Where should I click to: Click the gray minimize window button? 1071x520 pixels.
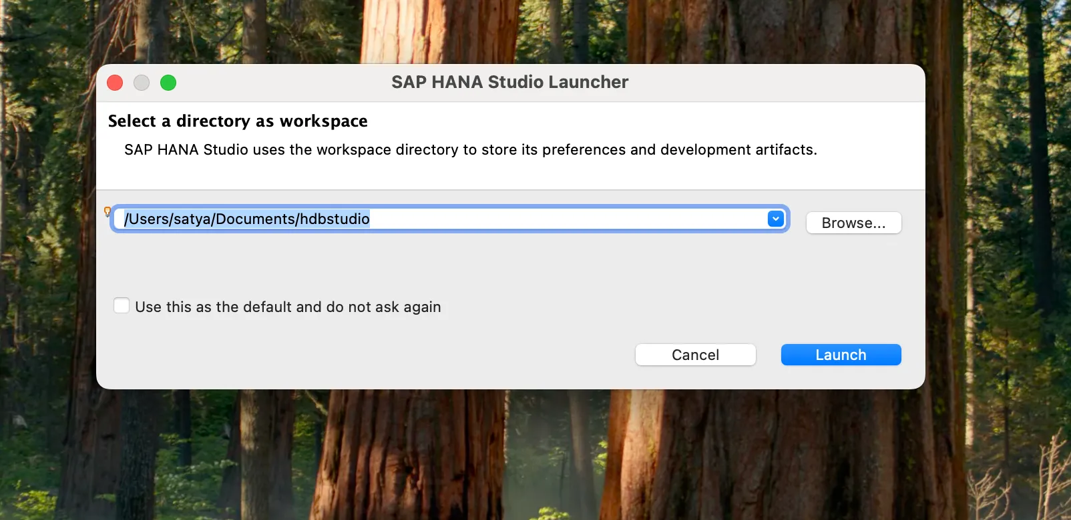coord(142,83)
